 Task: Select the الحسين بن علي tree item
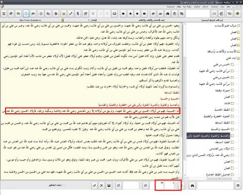pos(221,78)
